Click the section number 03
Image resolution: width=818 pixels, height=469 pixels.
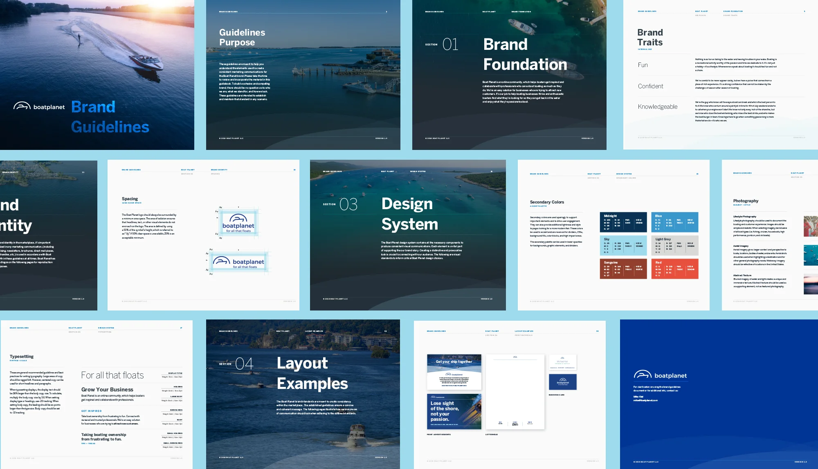click(x=348, y=204)
